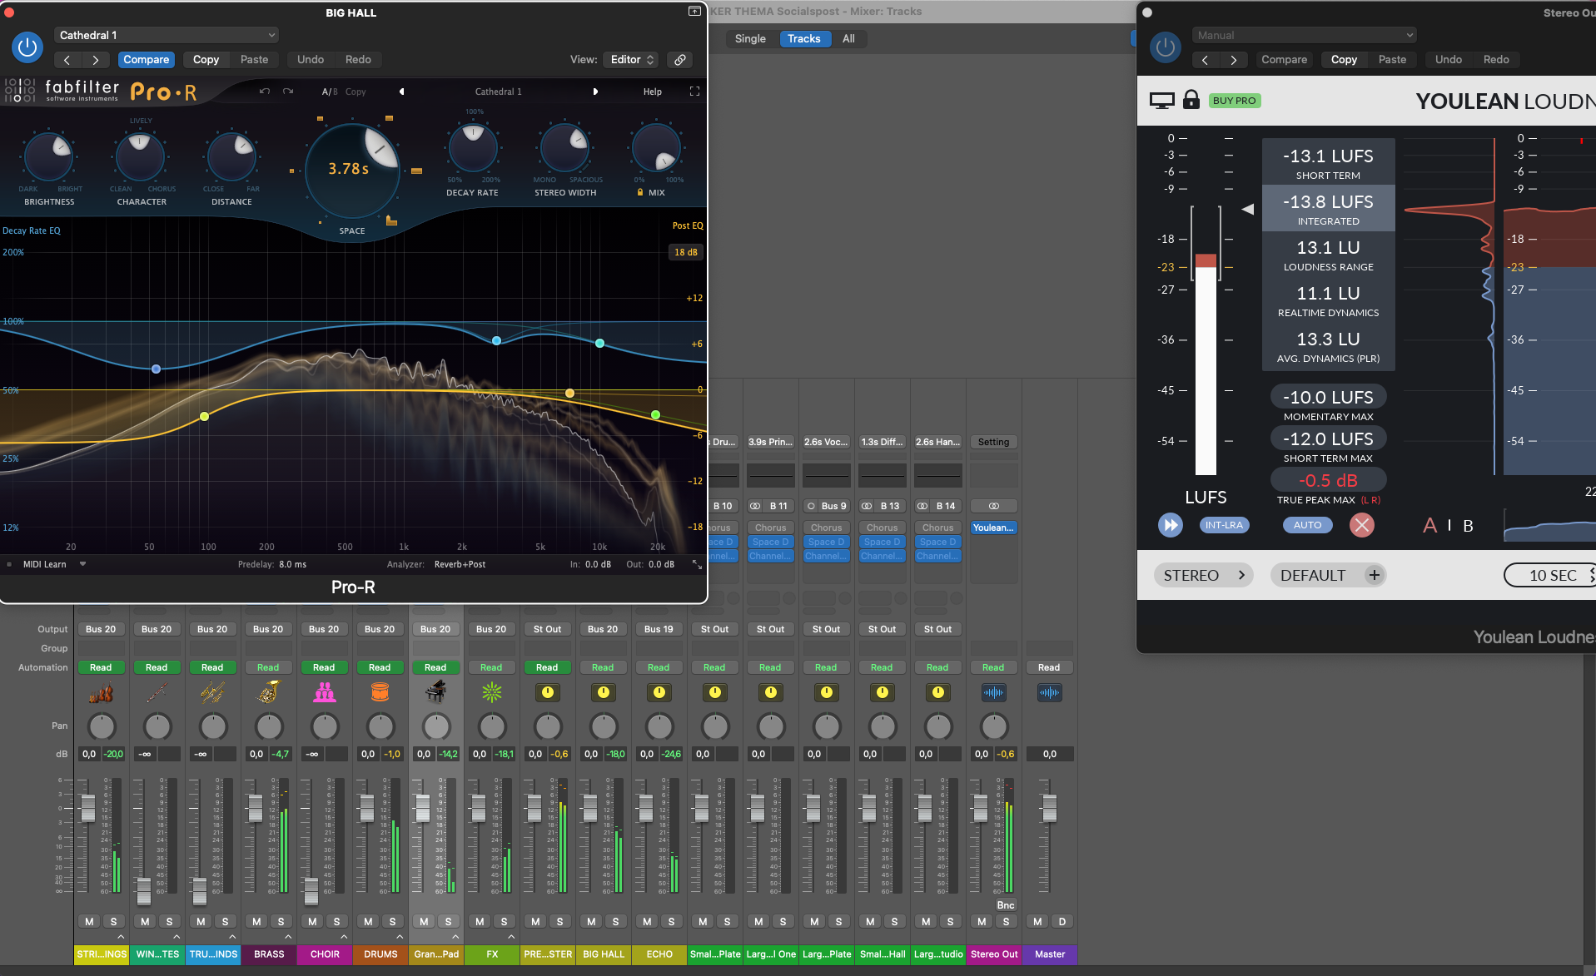Screen dimensions: 1596x976
Task: Click the Setting button on Stereo Out strip
Action: pos(993,442)
